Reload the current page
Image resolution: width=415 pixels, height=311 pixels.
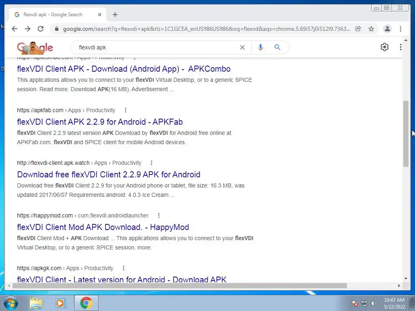tap(41, 29)
